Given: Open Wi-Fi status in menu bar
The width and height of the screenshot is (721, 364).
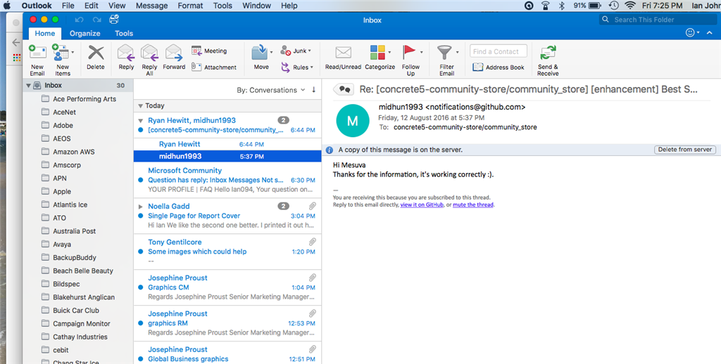Looking at the screenshot, I should (x=630, y=6).
